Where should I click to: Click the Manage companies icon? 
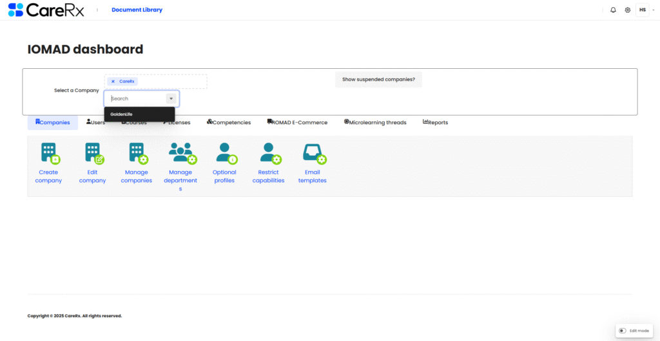click(x=139, y=153)
